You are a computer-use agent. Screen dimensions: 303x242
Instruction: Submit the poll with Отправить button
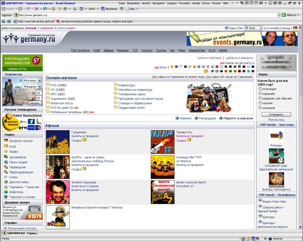click(x=276, y=114)
